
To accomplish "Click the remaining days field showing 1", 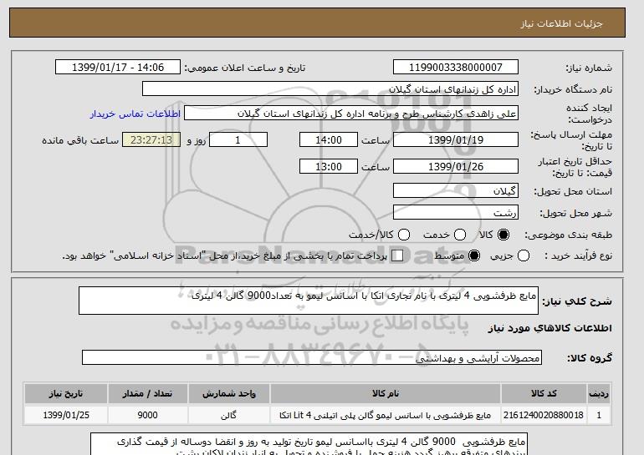I will 238,139.
